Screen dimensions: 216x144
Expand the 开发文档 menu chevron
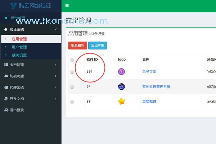[x=55, y=98]
